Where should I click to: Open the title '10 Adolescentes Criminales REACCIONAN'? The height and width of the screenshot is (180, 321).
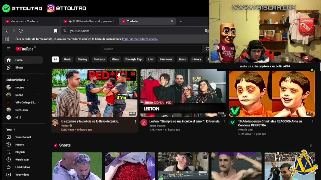[270, 123]
